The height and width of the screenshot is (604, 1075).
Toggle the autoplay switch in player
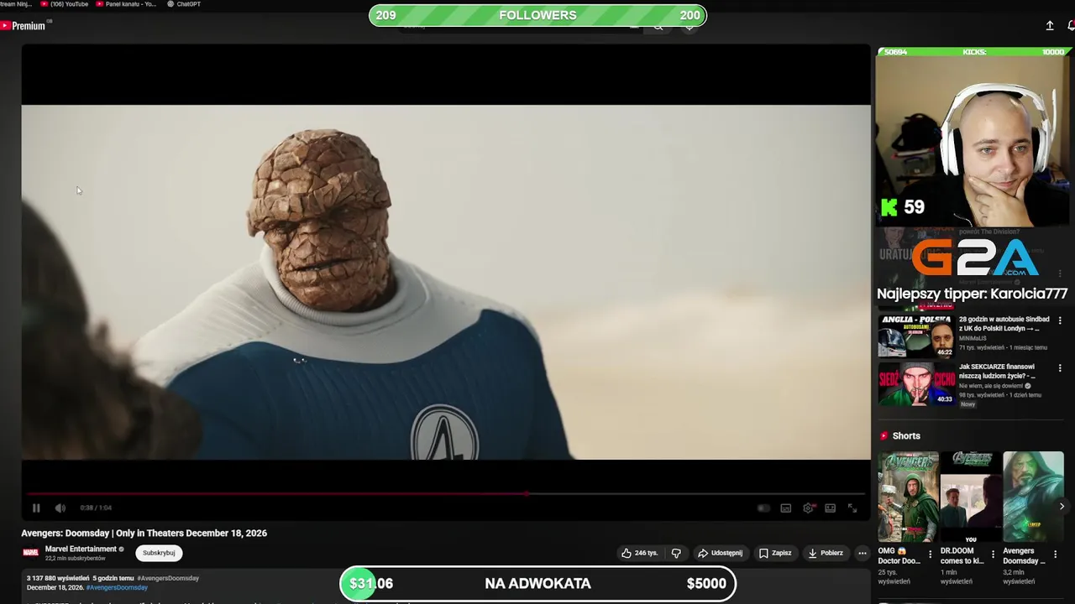click(763, 508)
